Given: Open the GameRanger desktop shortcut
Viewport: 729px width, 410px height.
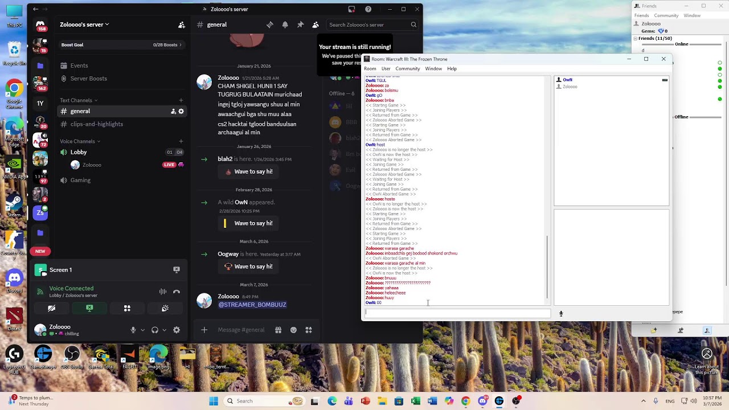Looking at the screenshot, I should (43, 358).
